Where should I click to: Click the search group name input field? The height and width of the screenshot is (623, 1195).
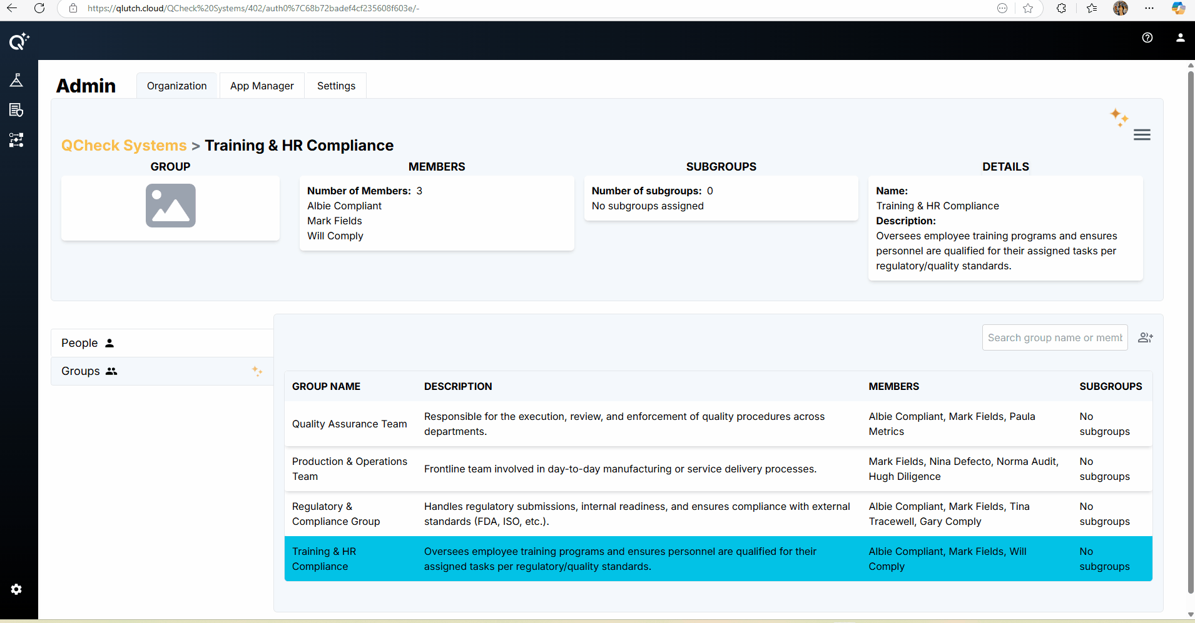point(1054,337)
